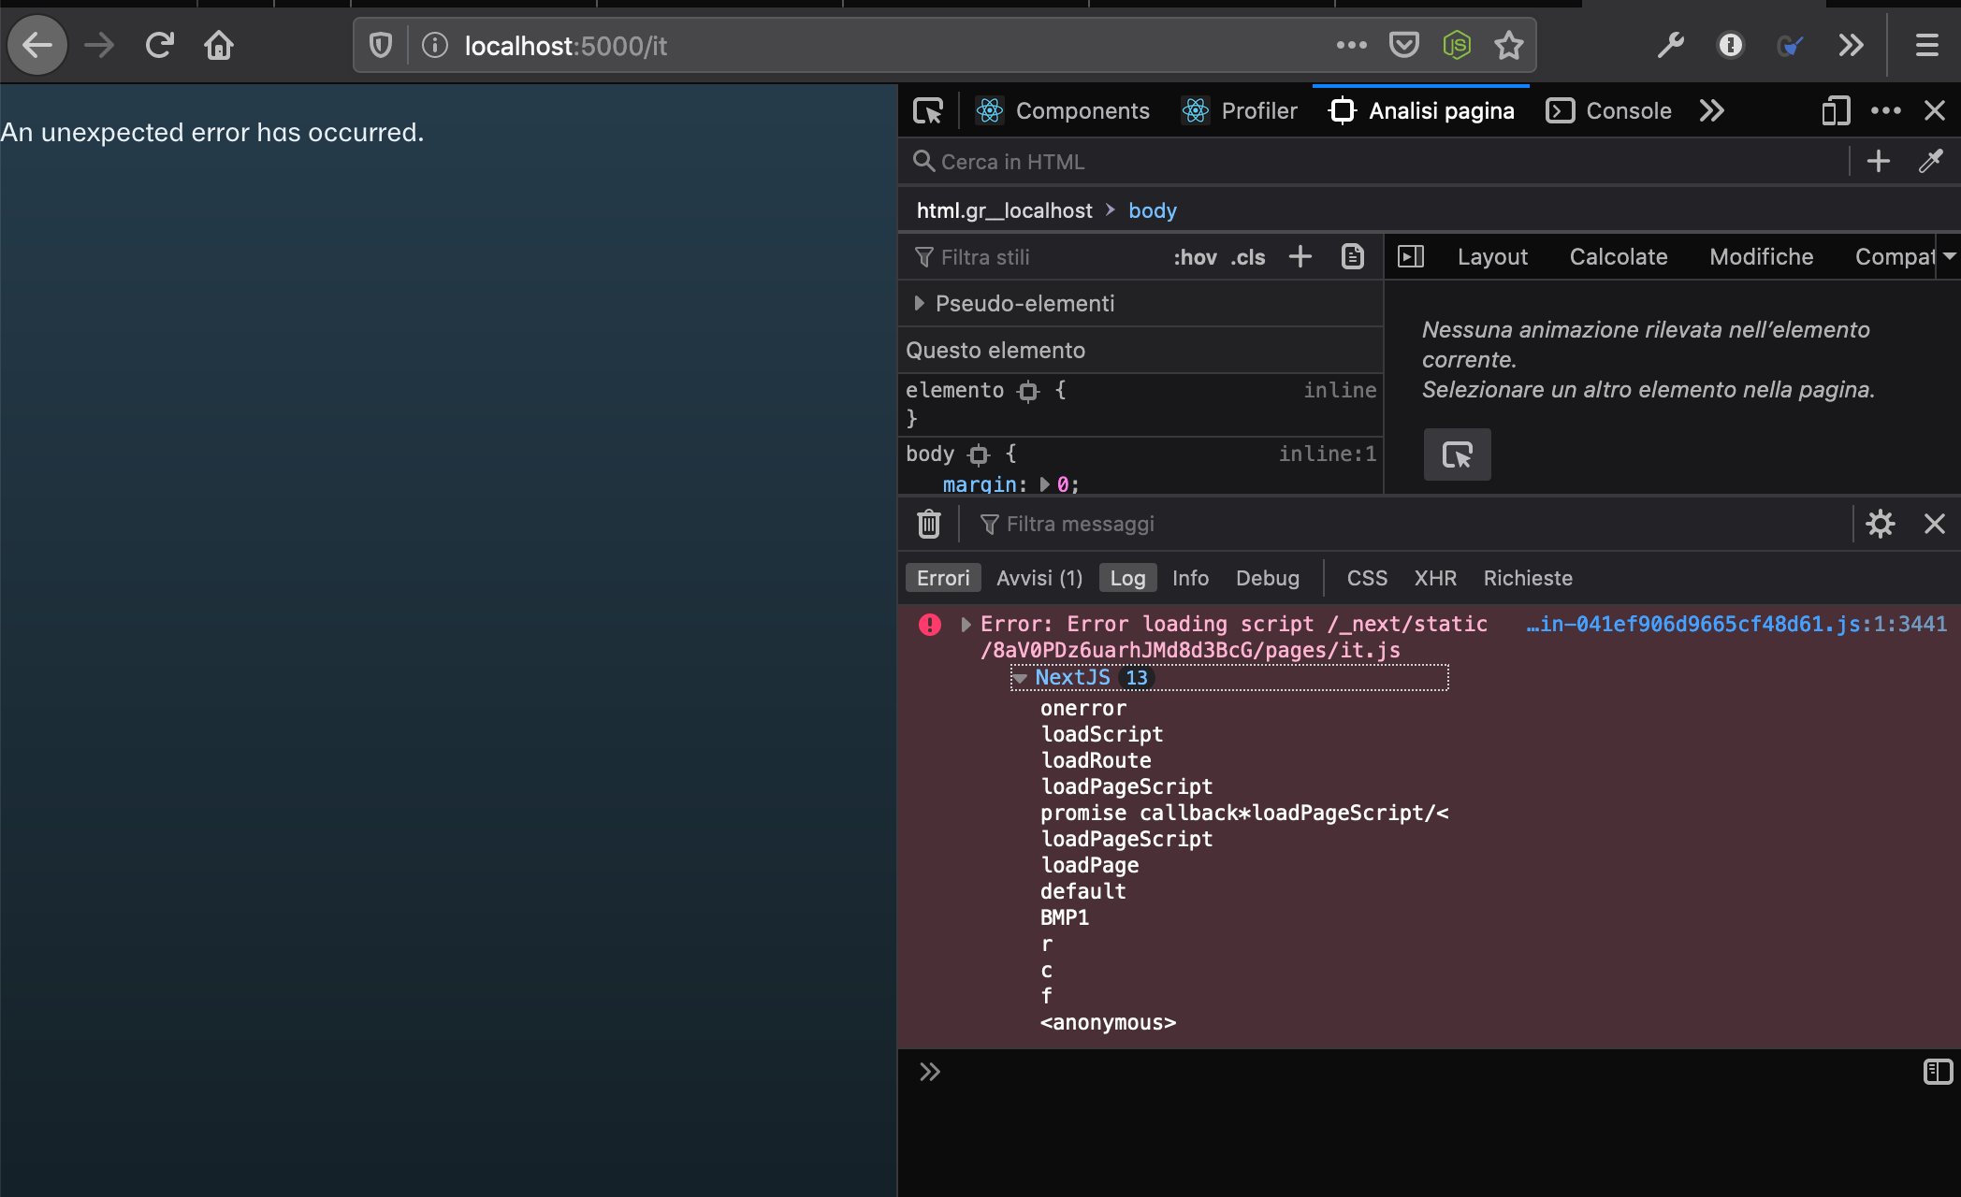Image resolution: width=1961 pixels, height=1197 pixels.
Task: Open the Compatibilità sidebar tab
Action: 1896,257
